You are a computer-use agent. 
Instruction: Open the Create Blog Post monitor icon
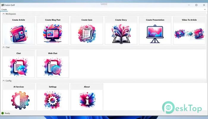[53, 33]
